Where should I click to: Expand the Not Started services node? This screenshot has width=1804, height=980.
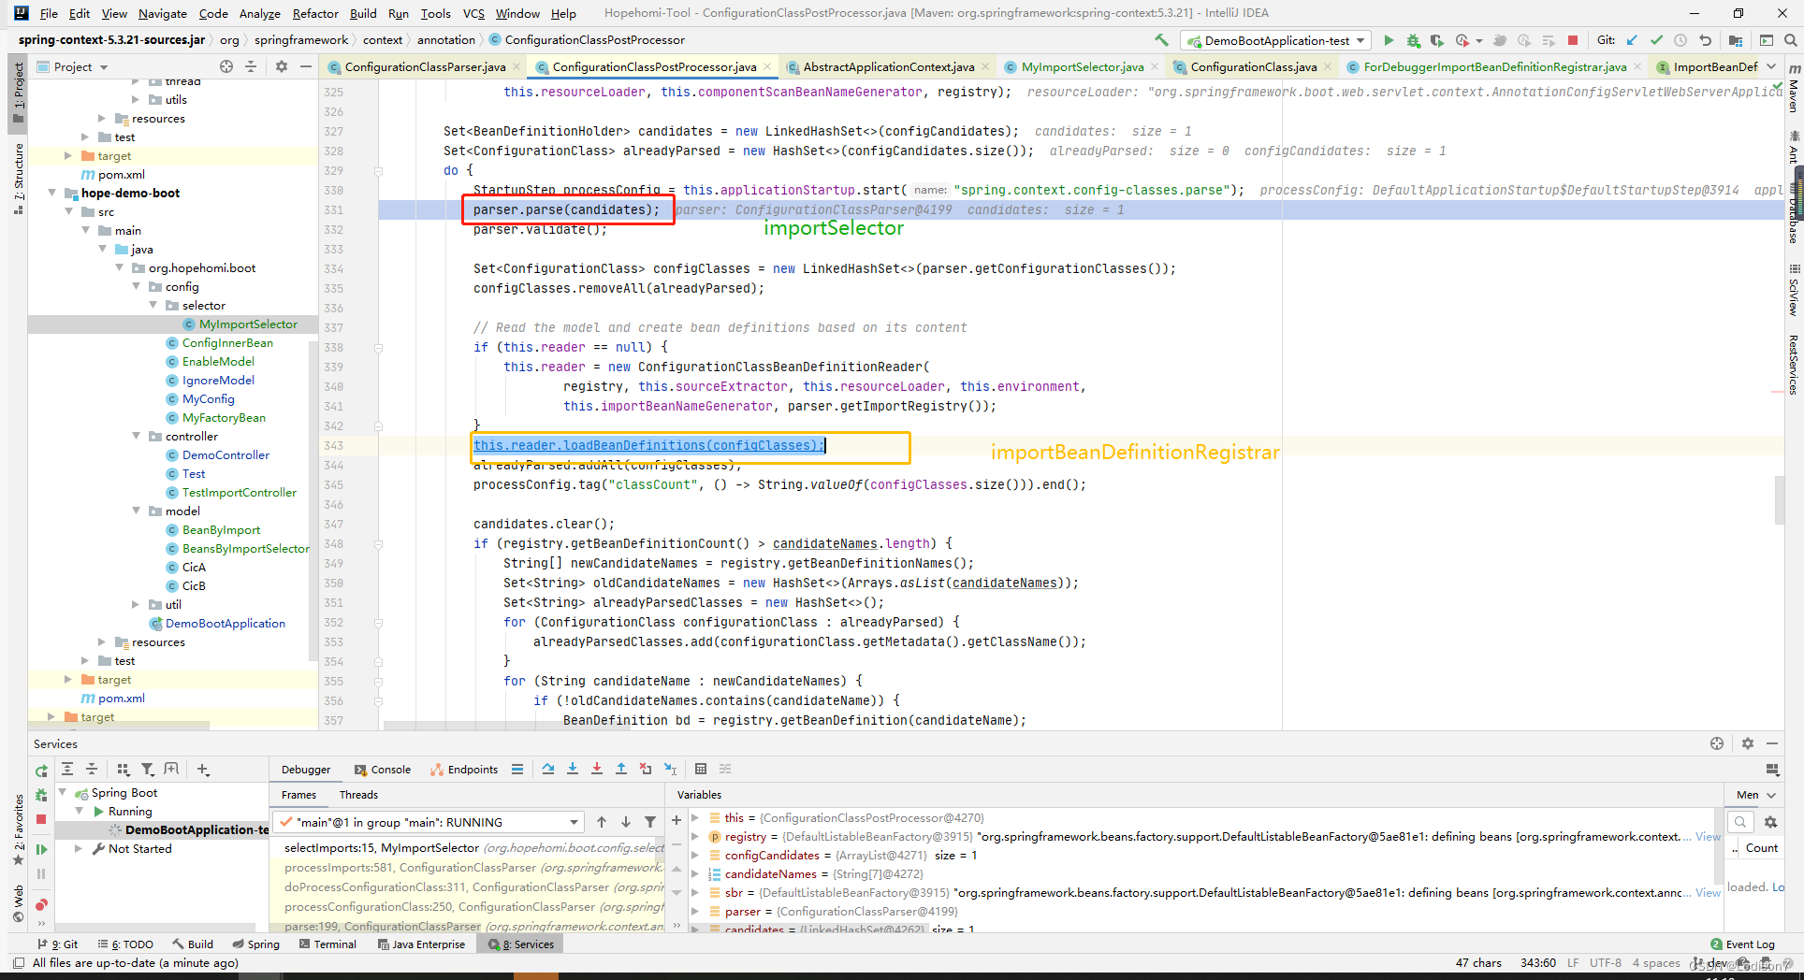pyautogui.click(x=79, y=848)
